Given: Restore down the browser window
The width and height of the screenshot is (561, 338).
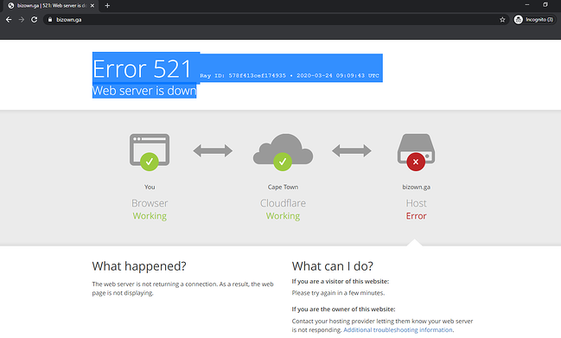Looking at the screenshot, I should pos(545,5).
